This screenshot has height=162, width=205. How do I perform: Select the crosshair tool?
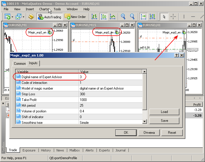pyautogui.click(x=173, y=17)
